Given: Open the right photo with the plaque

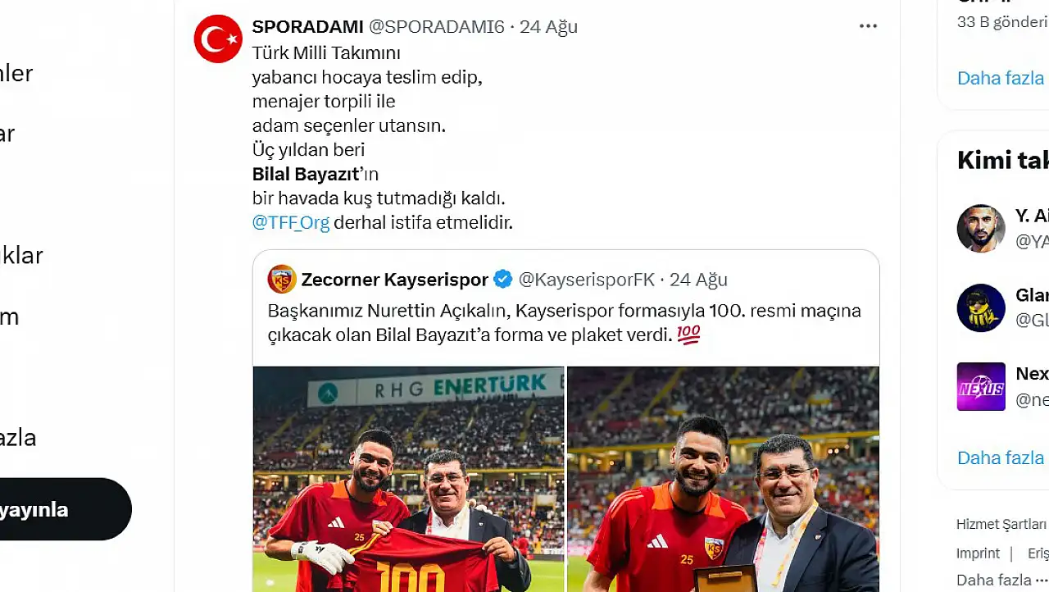Looking at the screenshot, I should (x=723, y=479).
